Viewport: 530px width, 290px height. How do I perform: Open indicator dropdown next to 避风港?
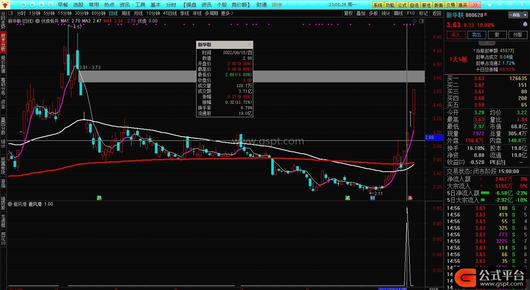click(10, 204)
